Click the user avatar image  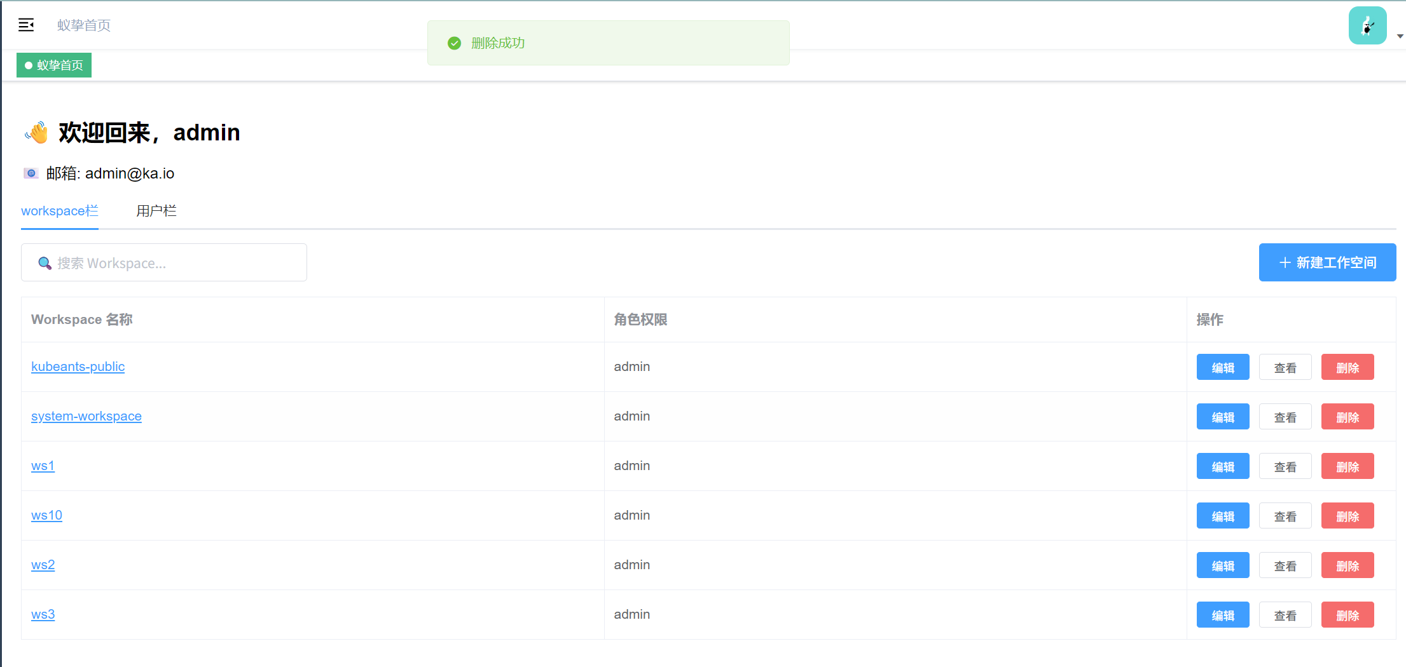click(1367, 25)
